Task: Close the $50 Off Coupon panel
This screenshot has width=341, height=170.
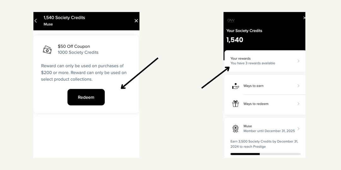Action: pyautogui.click(x=136, y=21)
